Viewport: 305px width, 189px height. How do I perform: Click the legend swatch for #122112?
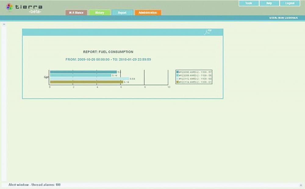tap(178, 79)
